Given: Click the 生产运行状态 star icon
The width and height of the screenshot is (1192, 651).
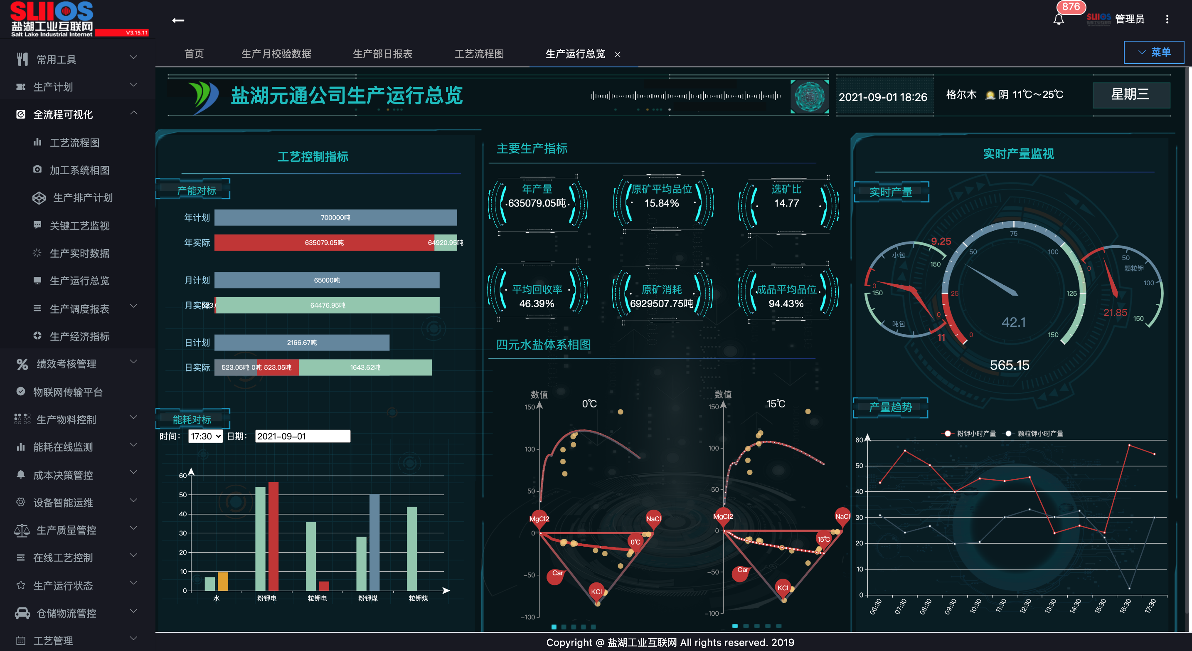Looking at the screenshot, I should [20, 585].
